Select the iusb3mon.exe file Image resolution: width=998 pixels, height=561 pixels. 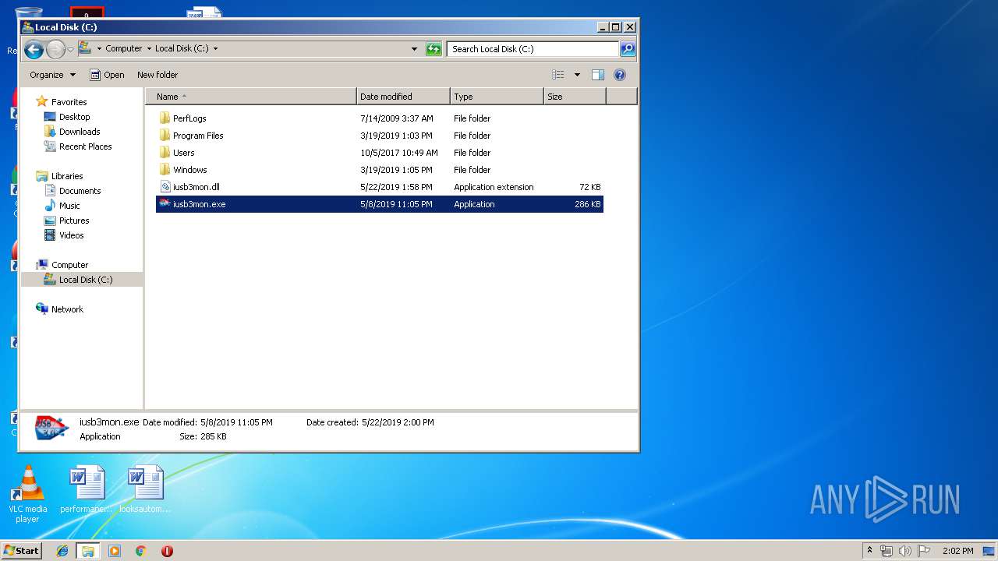pos(379,204)
